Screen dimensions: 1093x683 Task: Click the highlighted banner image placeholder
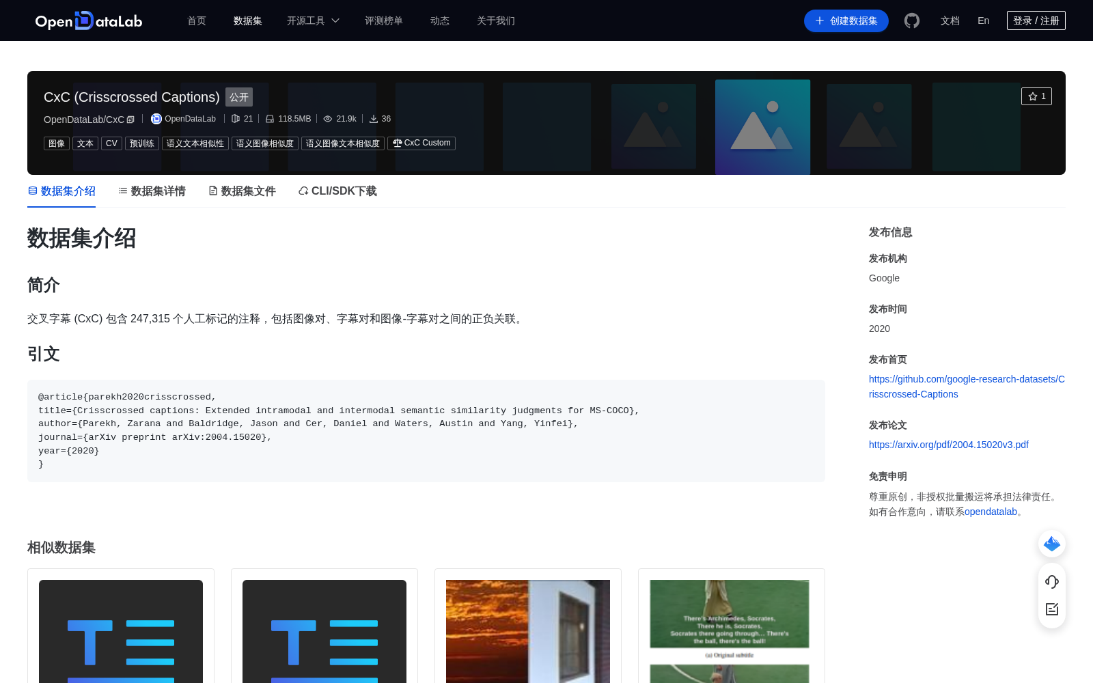click(762, 127)
